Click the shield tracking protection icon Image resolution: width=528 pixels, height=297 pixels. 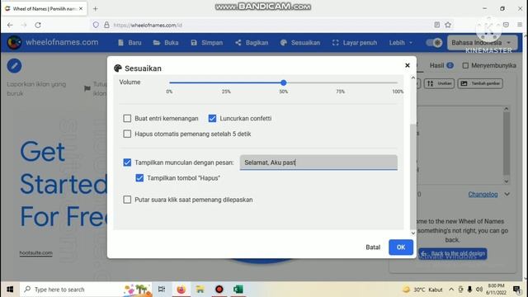pos(96,25)
